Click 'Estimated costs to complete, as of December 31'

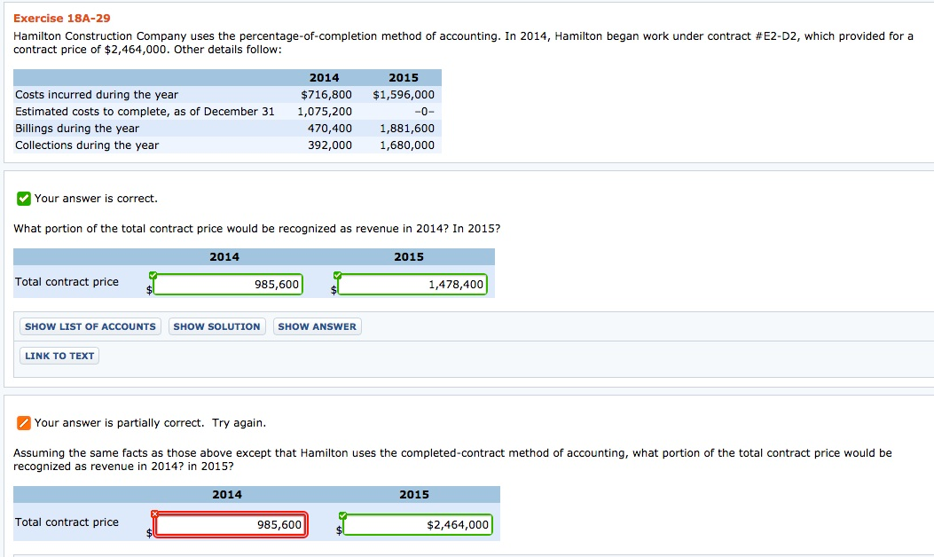145,112
